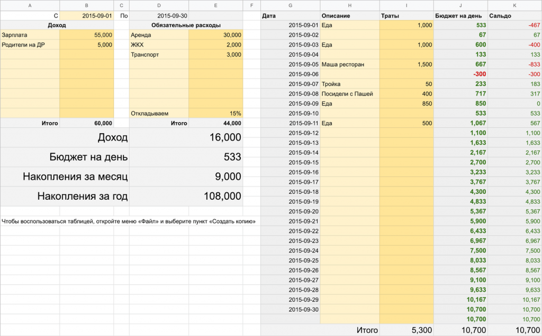The width and height of the screenshot is (542, 336).
Task: Click the Транспорт amount cell 3,000
Action: click(215, 54)
